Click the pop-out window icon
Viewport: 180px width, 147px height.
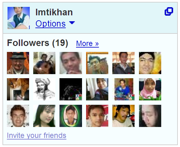[x=169, y=11]
